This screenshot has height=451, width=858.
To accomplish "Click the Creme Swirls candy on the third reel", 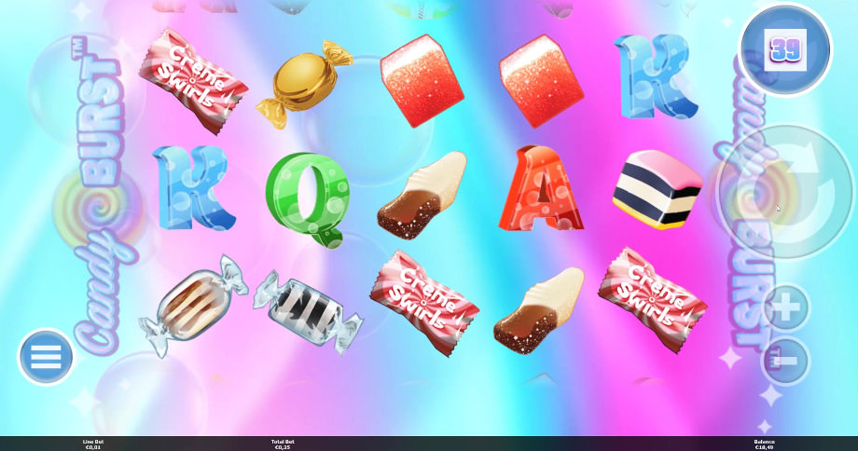I will 424,303.
